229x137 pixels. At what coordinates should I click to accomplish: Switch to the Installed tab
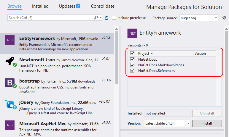pyautogui.click(x=40, y=6)
